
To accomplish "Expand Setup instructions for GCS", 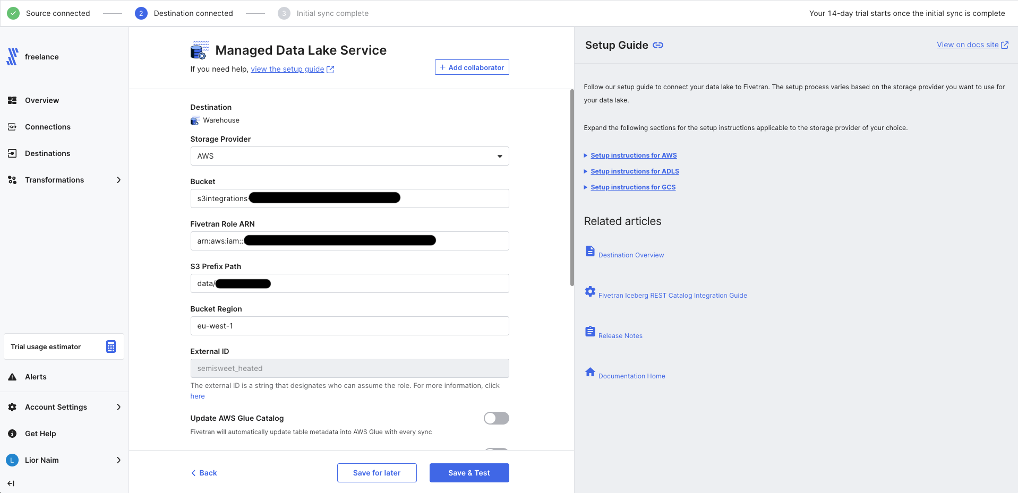I will click(x=632, y=187).
